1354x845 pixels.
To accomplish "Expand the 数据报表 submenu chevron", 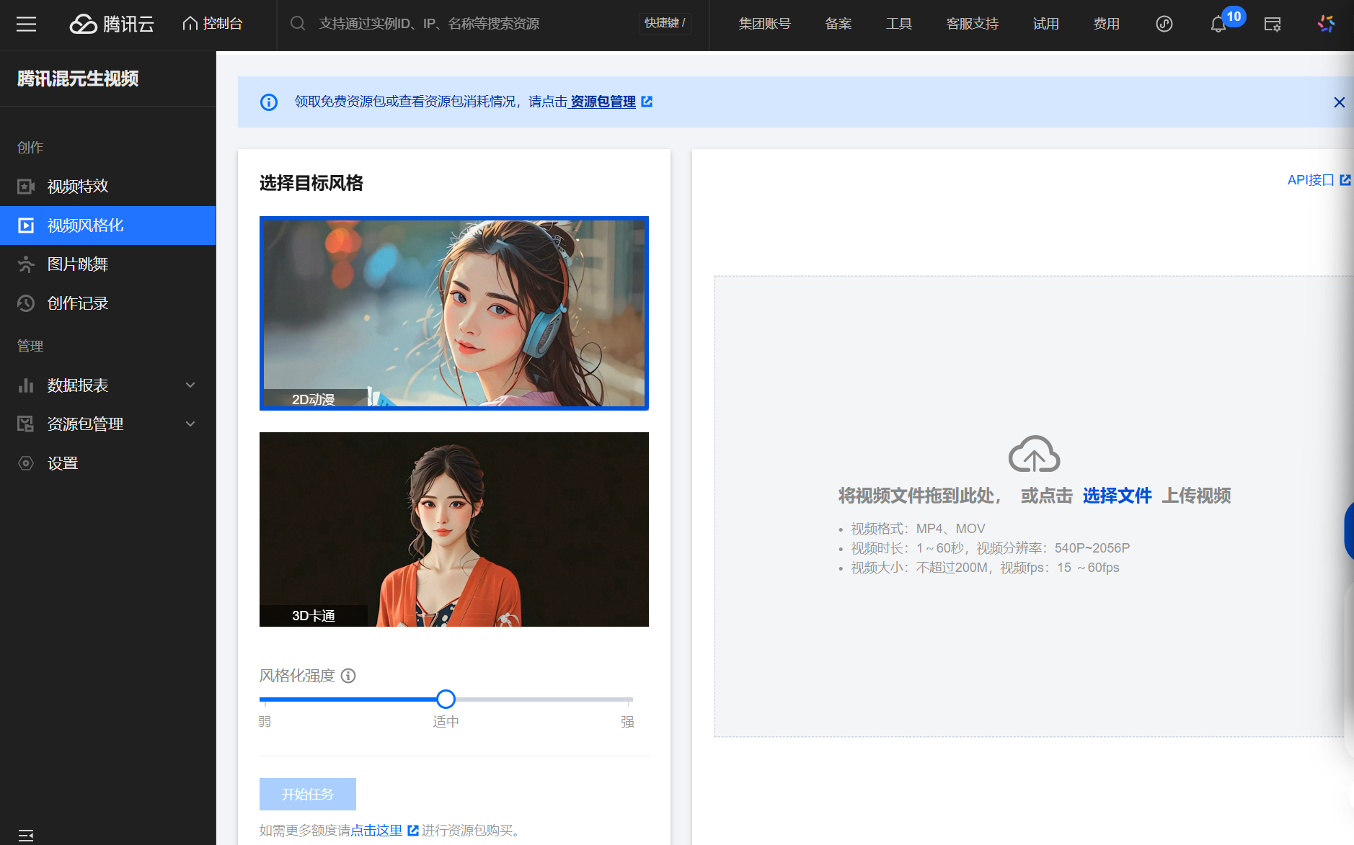I will pyautogui.click(x=190, y=385).
